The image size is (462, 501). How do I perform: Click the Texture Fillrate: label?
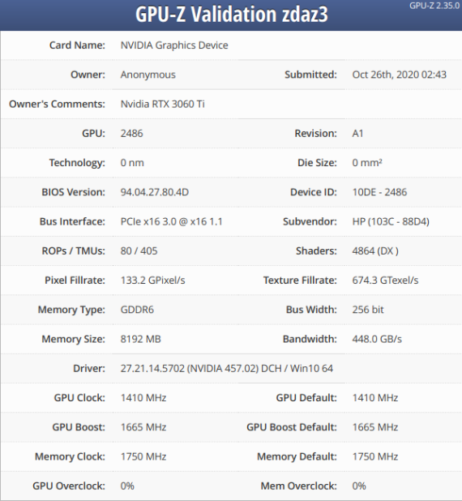coord(300,280)
